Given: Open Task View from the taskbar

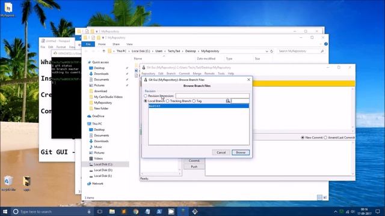Looking at the screenshot, I should 100,212.
